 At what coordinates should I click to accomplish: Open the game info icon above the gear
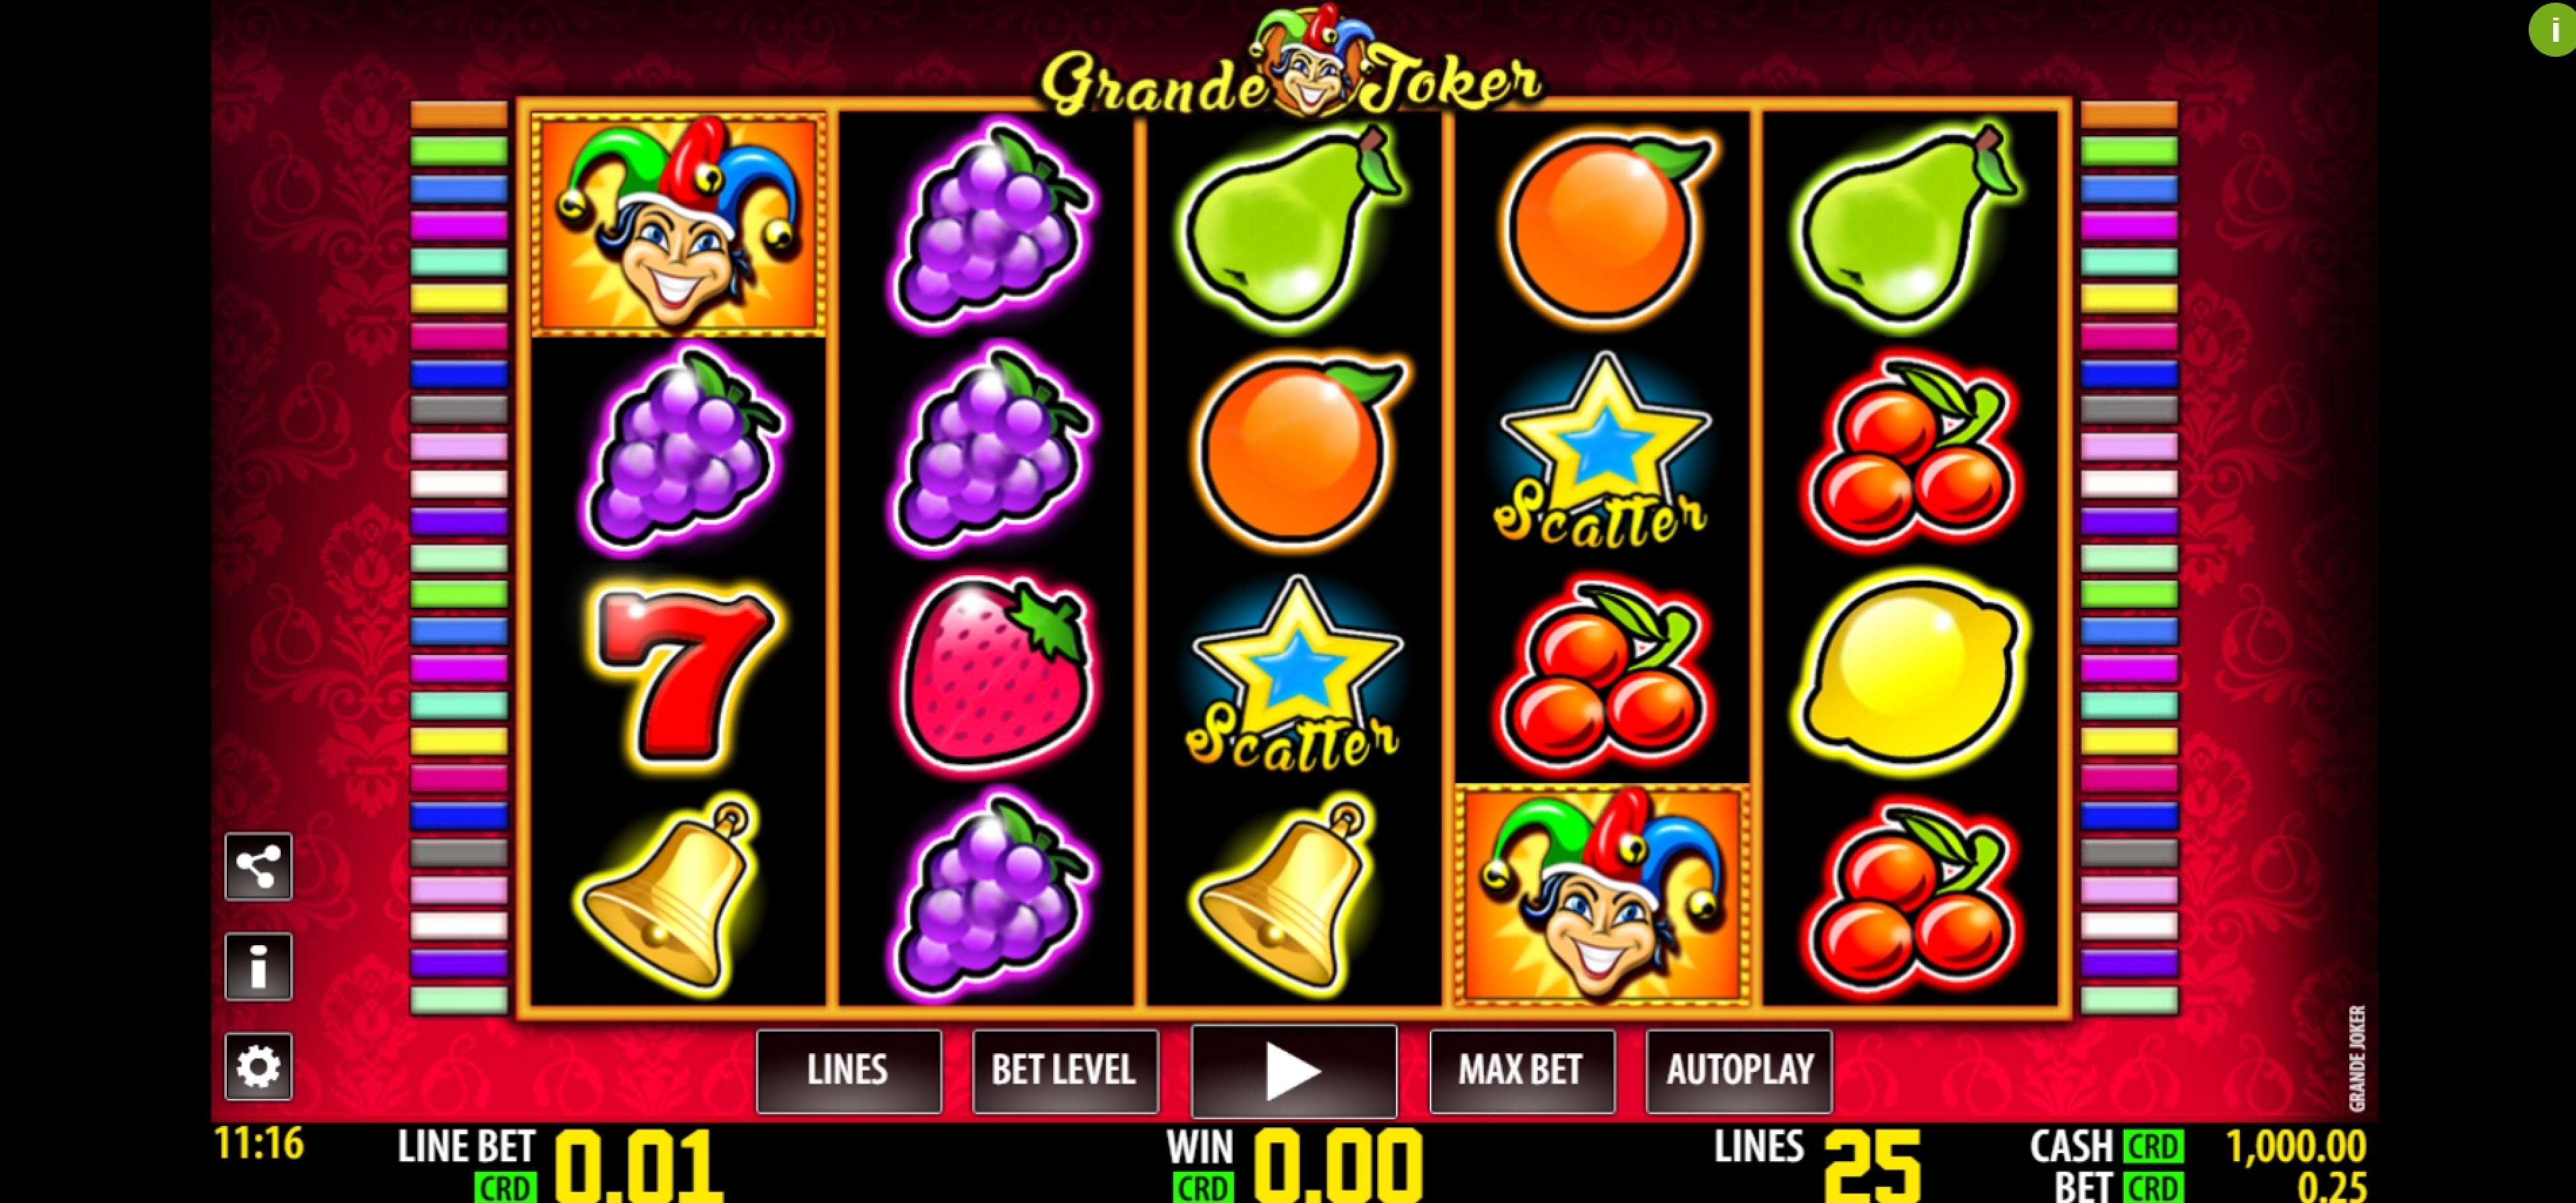point(258,966)
